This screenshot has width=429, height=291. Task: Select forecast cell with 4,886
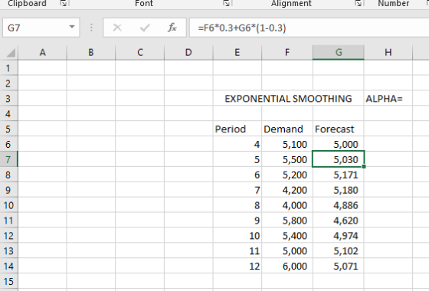coord(339,205)
